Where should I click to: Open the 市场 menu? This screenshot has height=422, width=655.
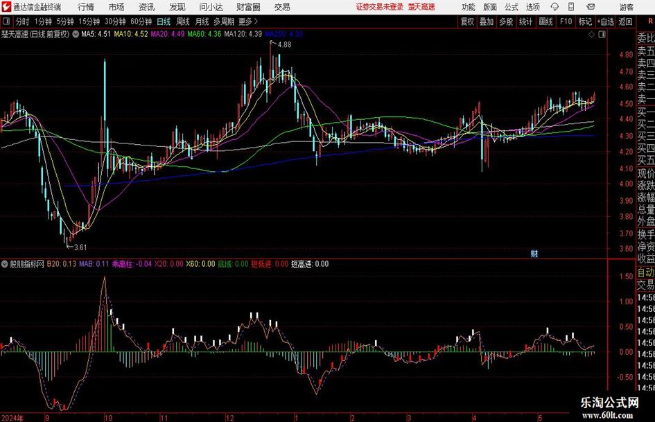pyautogui.click(x=116, y=7)
